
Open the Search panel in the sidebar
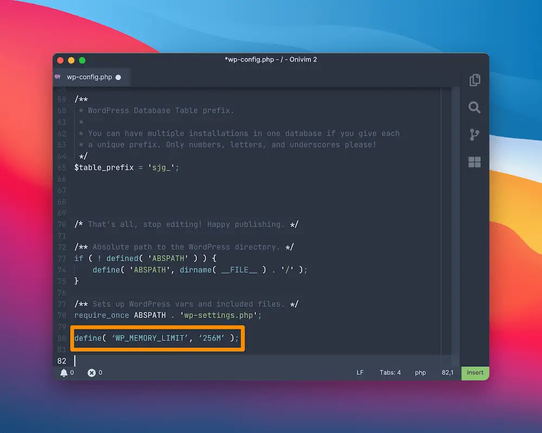tap(475, 108)
